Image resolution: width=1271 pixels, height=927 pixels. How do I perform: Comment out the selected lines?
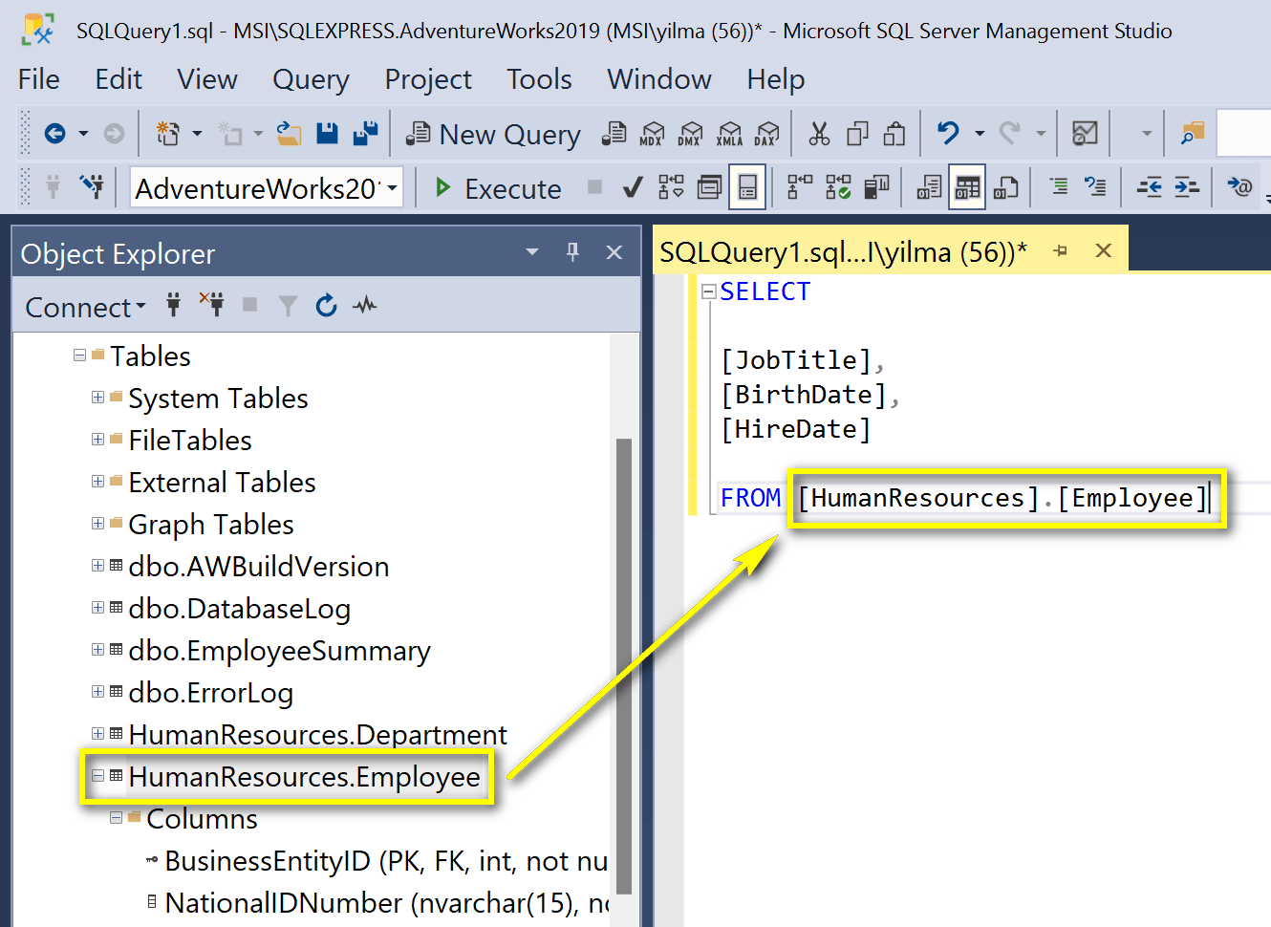[x=1058, y=186]
